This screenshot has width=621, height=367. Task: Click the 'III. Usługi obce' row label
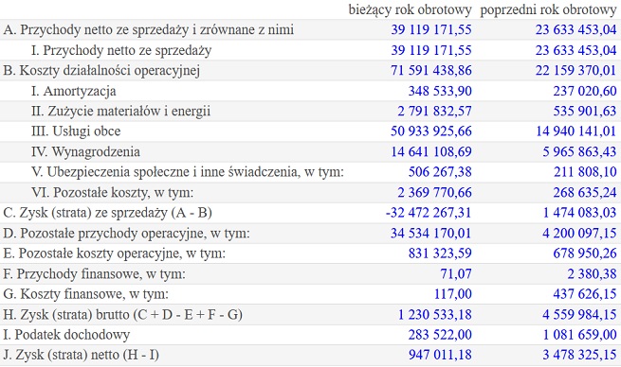tap(76, 131)
